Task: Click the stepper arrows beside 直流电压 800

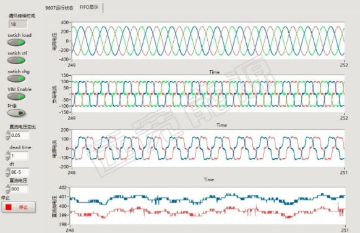Action: click(x=8, y=189)
